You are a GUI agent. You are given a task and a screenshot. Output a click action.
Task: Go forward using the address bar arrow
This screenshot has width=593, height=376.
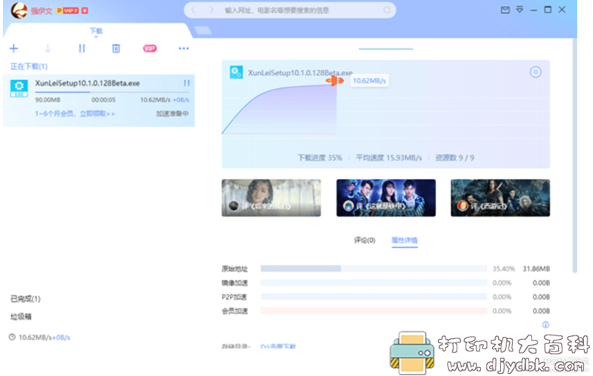tap(211, 10)
